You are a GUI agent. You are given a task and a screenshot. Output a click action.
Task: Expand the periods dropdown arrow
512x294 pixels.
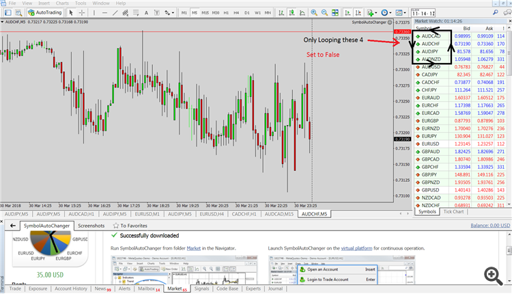[x=390, y=13]
